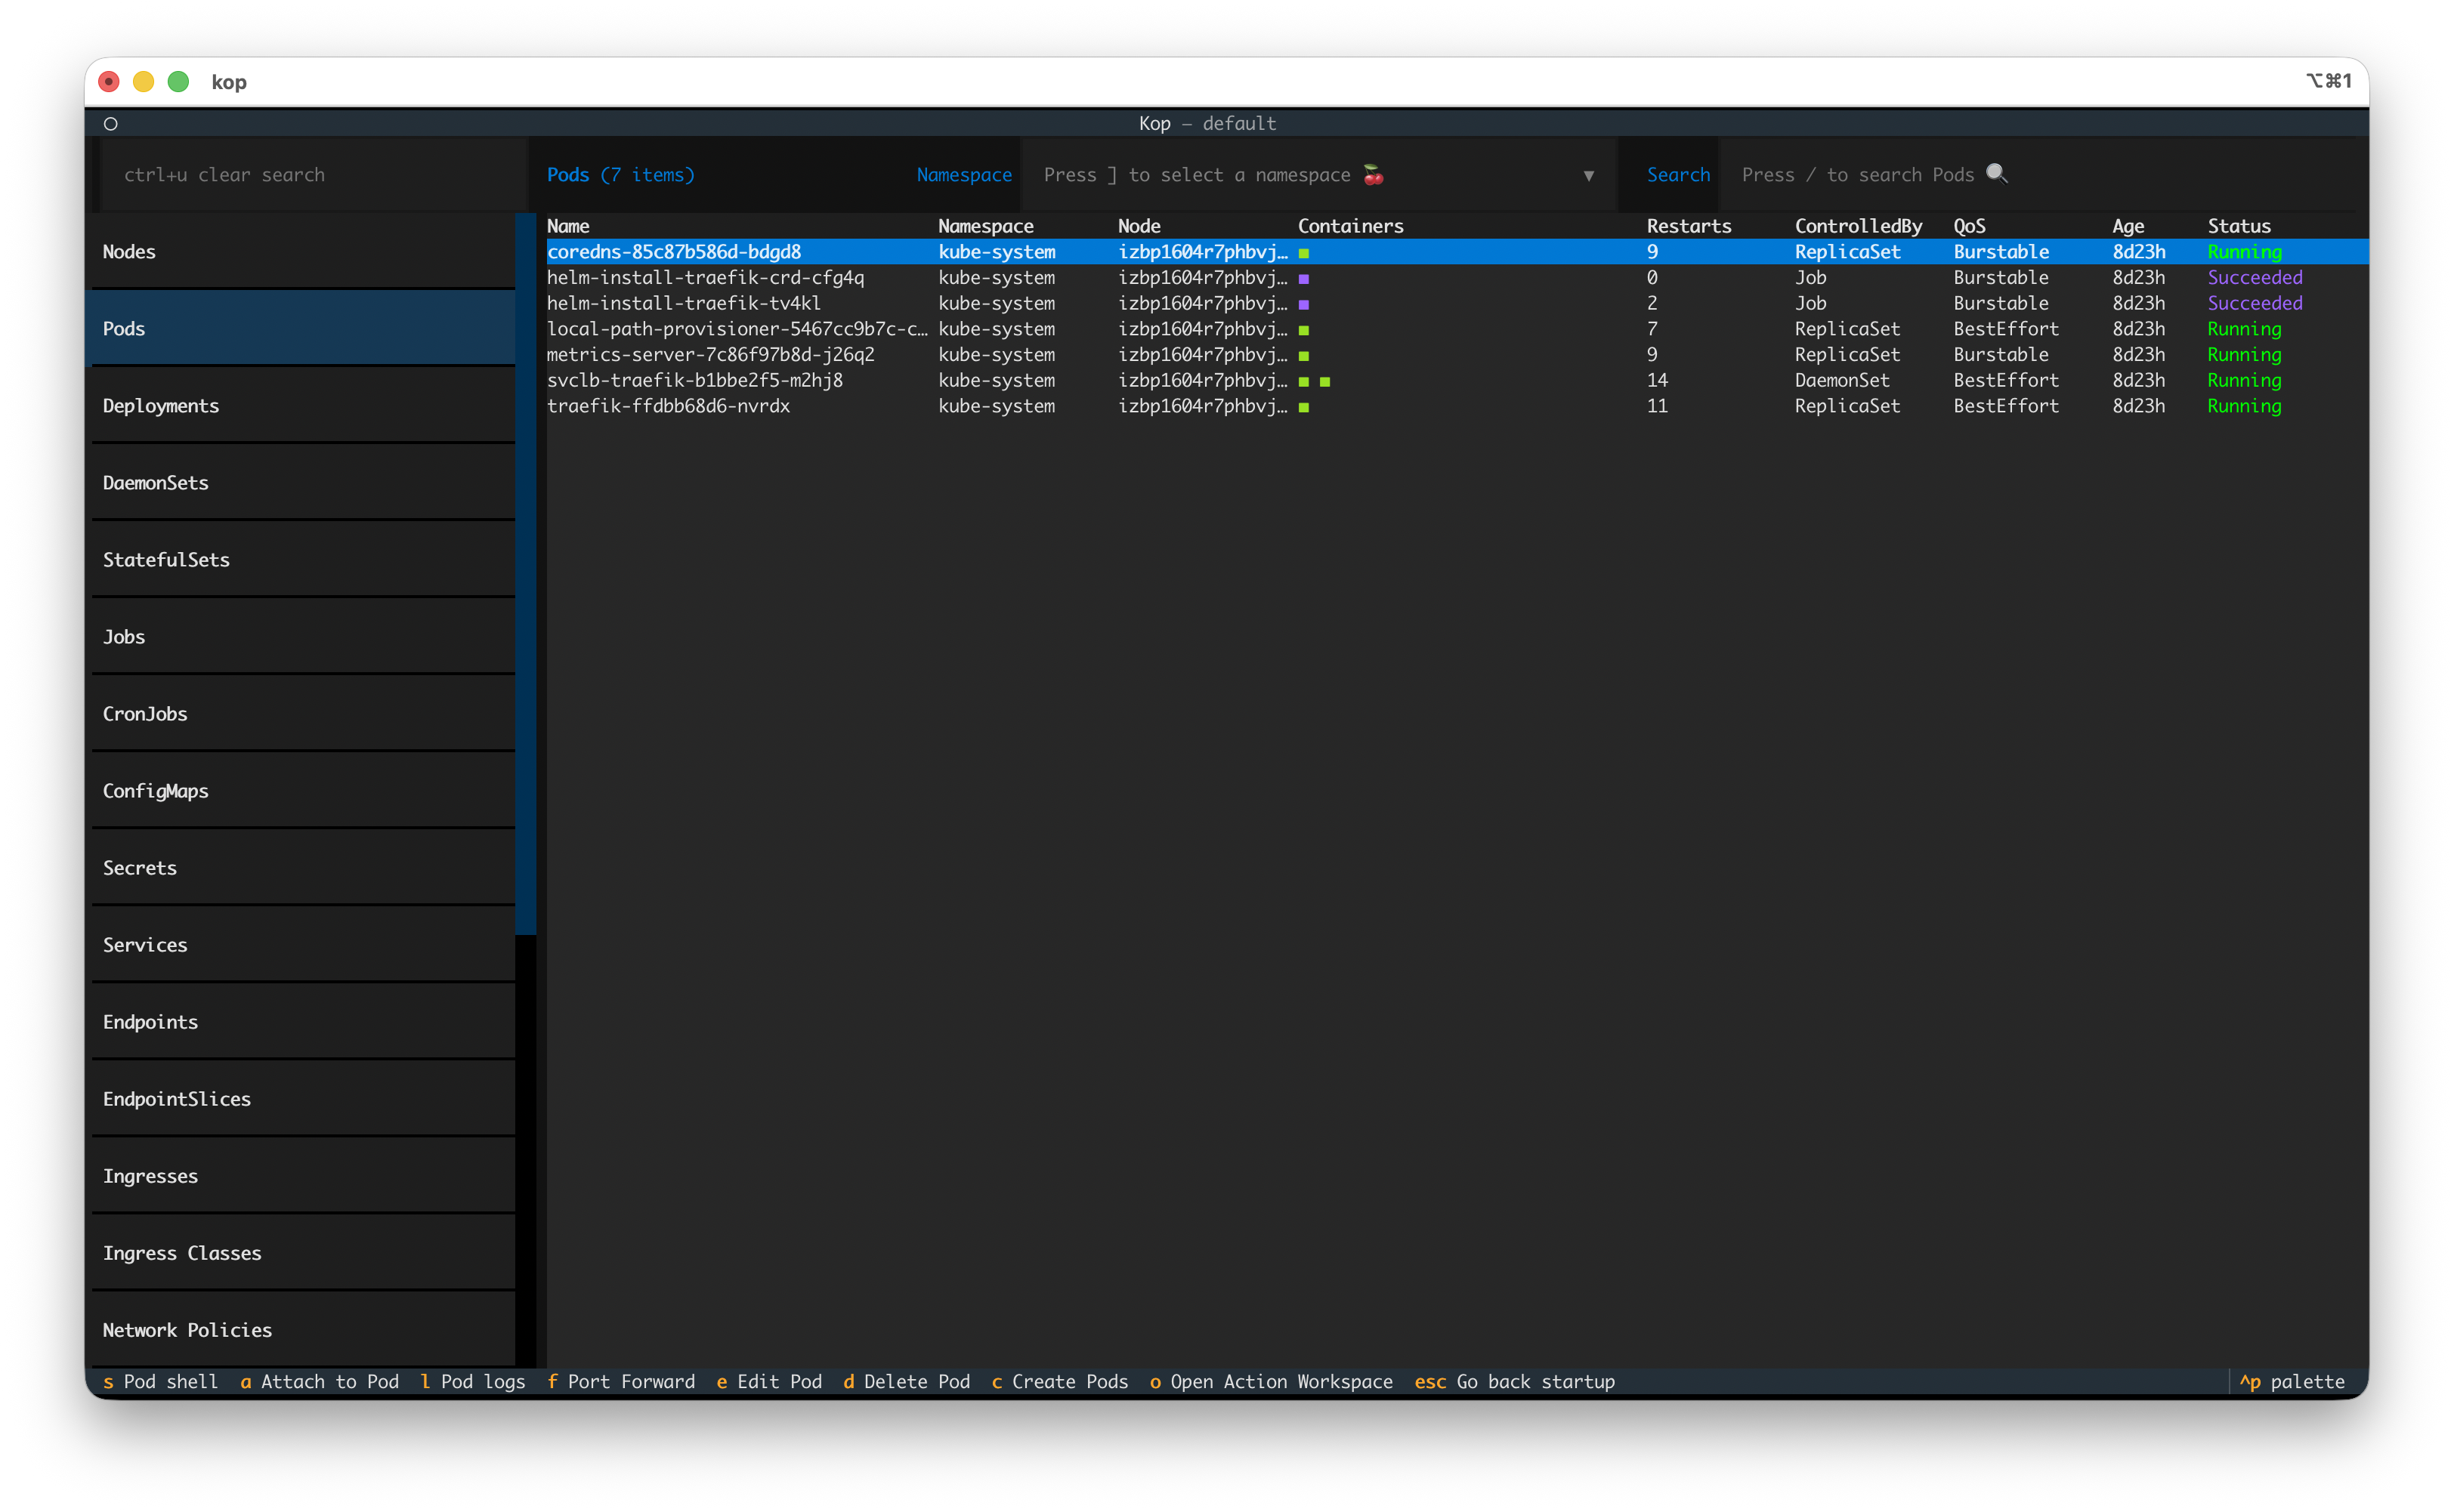Sort by Name column header
The image size is (2454, 1512).
(568, 227)
